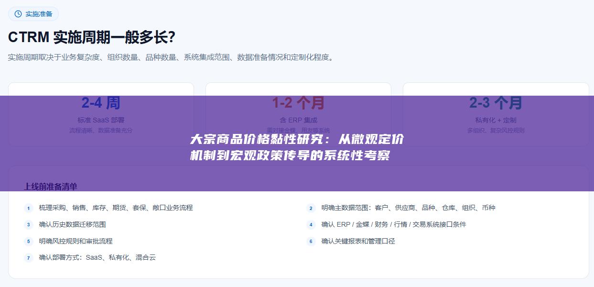This screenshot has width=594, height=287.
Task: Click 含 ERP 集成 label
Action: pos(298,120)
